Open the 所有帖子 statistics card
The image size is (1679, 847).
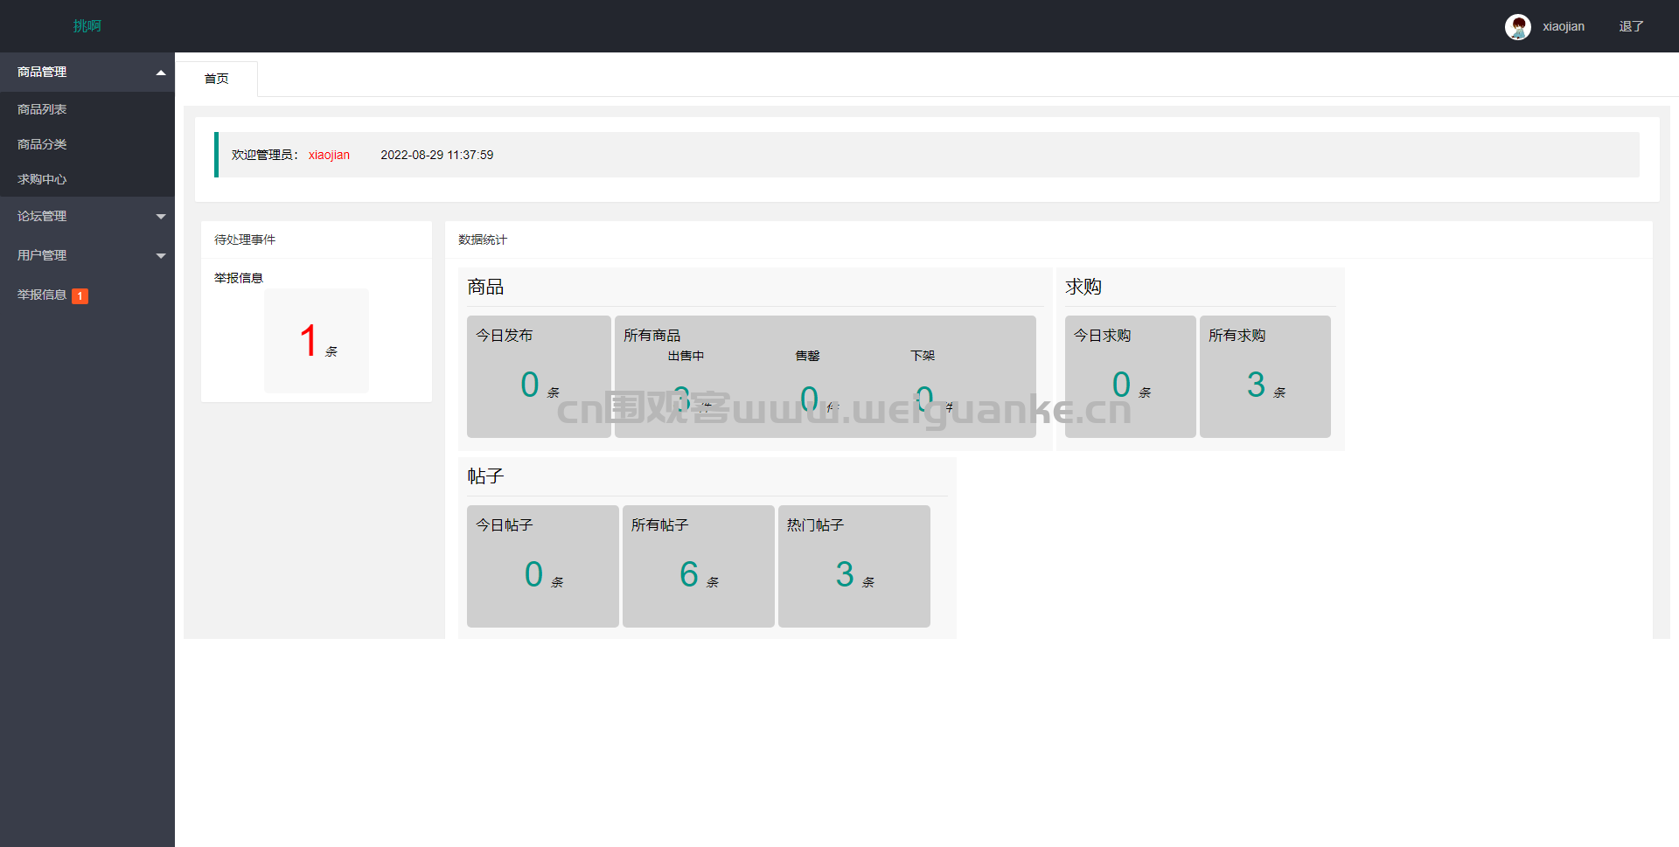pyautogui.click(x=699, y=566)
